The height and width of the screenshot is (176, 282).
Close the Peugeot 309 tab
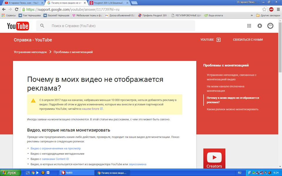click(x=127, y=3)
